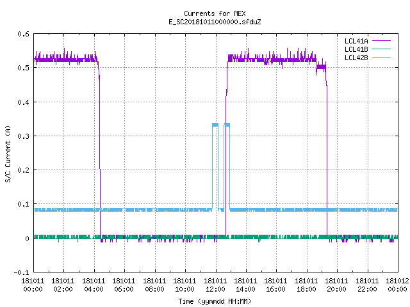Select the LCL41A legend label
Image resolution: width=410 pixels, height=307 pixels.
[356, 41]
